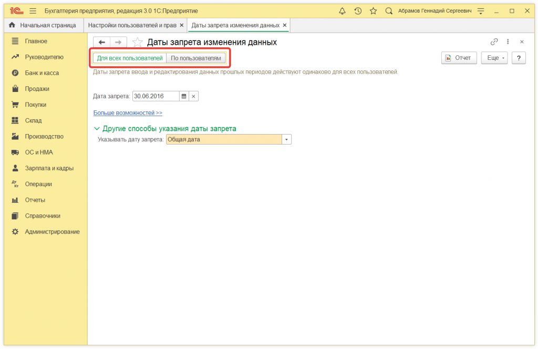The height and width of the screenshot is (349, 538).
Task: Clear the ban date field
Action: [x=193, y=96]
